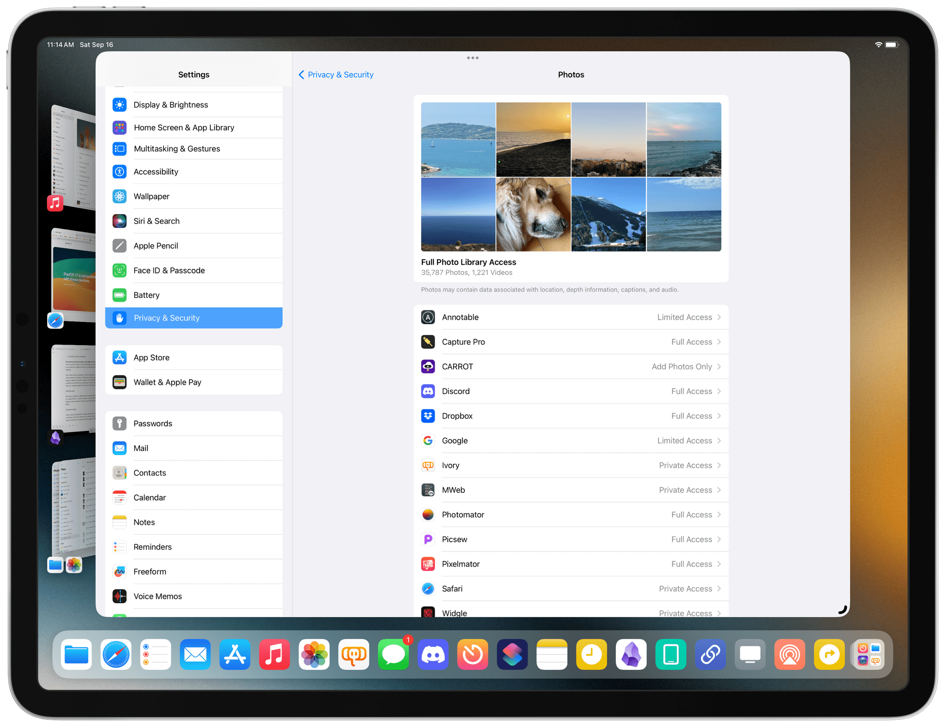Viewport: 946px width, 728px height.
Task: Open Mail settings
Action: pyautogui.click(x=194, y=448)
